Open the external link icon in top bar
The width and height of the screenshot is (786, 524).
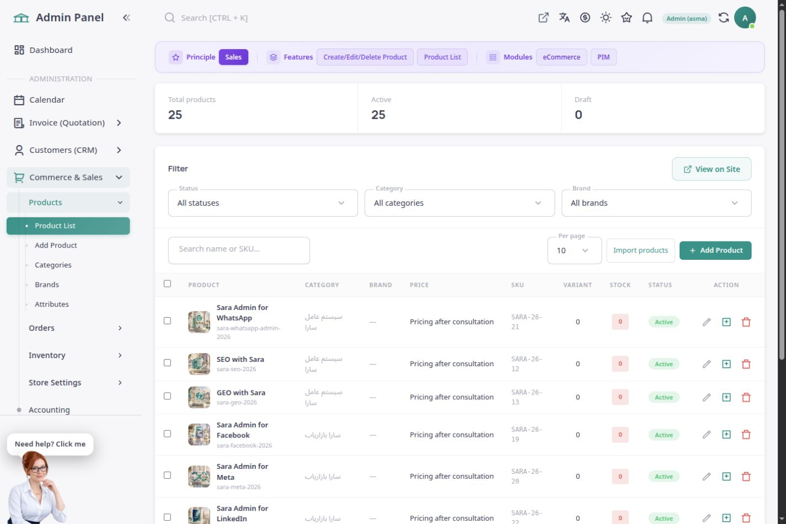point(543,18)
